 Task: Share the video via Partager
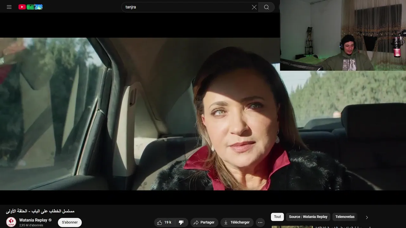click(204, 222)
